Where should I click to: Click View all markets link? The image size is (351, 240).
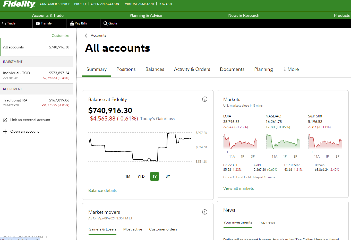(238, 188)
